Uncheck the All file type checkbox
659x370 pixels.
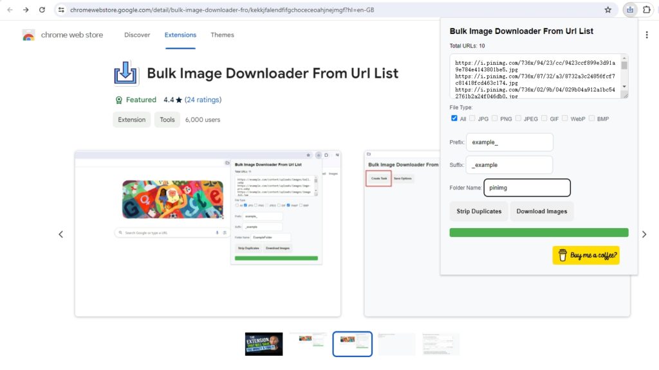pos(454,118)
